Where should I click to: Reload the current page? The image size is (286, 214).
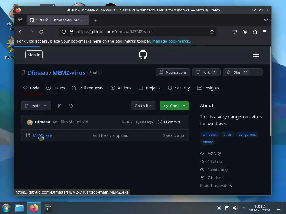click(41, 32)
